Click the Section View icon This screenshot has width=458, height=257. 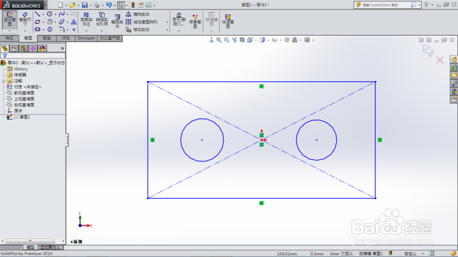[242, 40]
